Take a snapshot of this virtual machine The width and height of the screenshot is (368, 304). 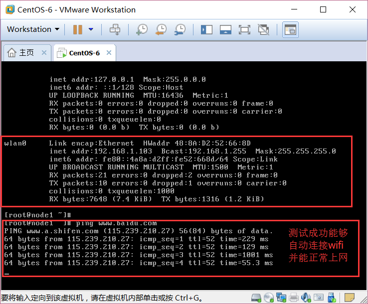(x=142, y=29)
